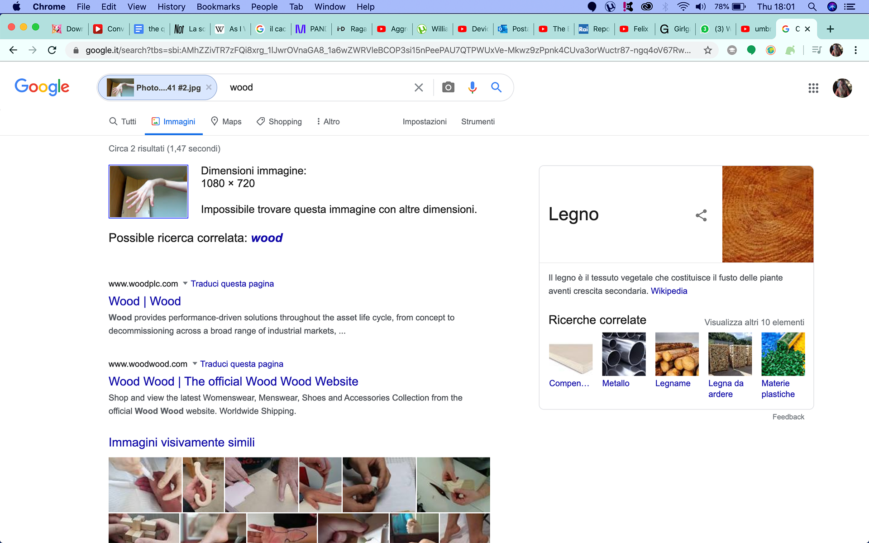
Task: Open the Legname related search thumbnail
Action: pos(677,354)
